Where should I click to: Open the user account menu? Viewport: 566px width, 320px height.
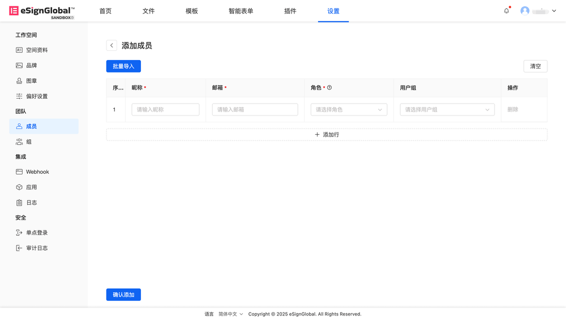click(538, 11)
